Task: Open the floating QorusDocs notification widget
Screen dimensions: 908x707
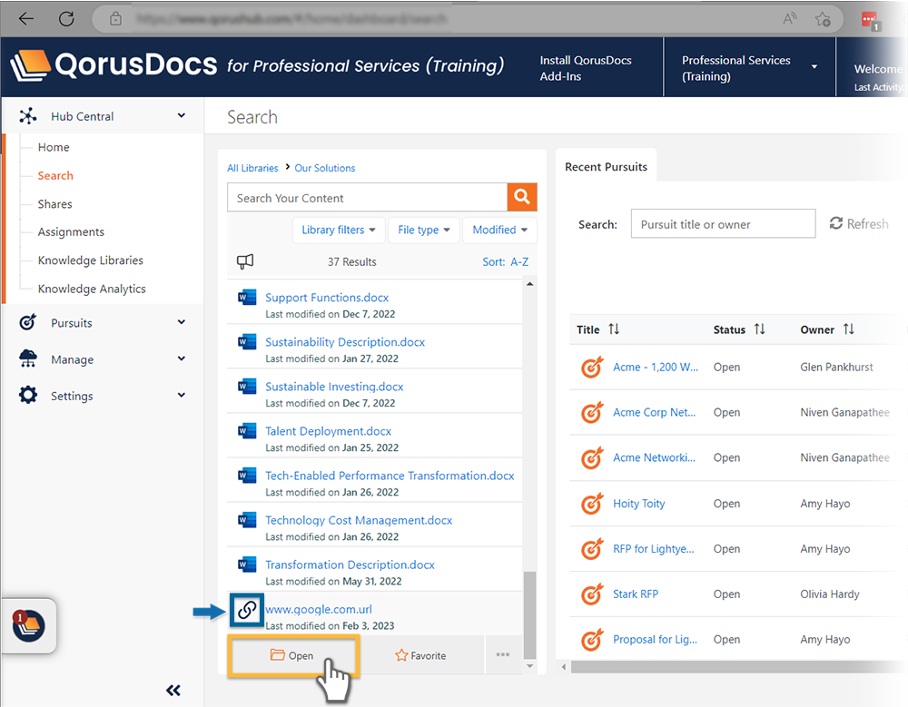Action: (28, 626)
